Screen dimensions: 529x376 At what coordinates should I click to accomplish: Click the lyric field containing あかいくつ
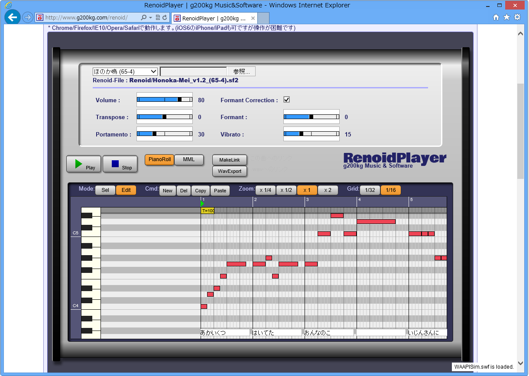click(x=225, y=333)
